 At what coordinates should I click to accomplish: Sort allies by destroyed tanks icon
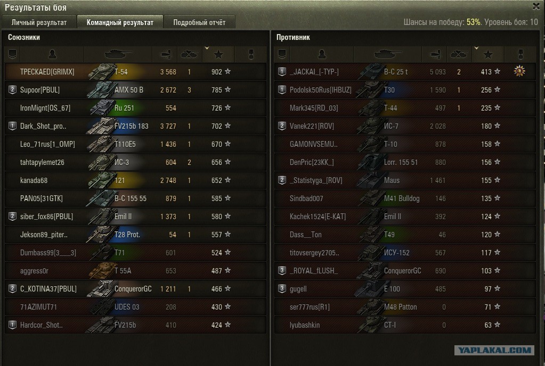pos(190,54)
